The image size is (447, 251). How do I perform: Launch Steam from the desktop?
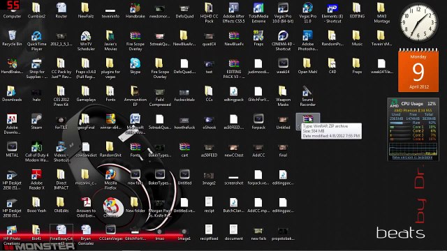[x=36, y=121]
